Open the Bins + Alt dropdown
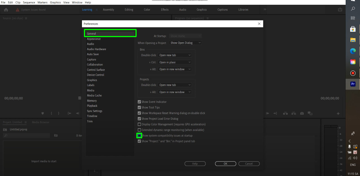 point(175,69)
